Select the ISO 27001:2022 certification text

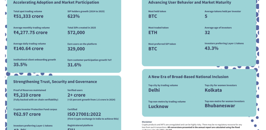click(x=84, y=114)
